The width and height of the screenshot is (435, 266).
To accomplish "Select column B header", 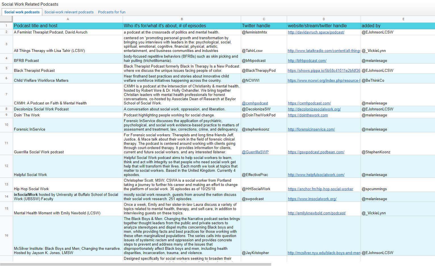I will click(x=182, y=19).
